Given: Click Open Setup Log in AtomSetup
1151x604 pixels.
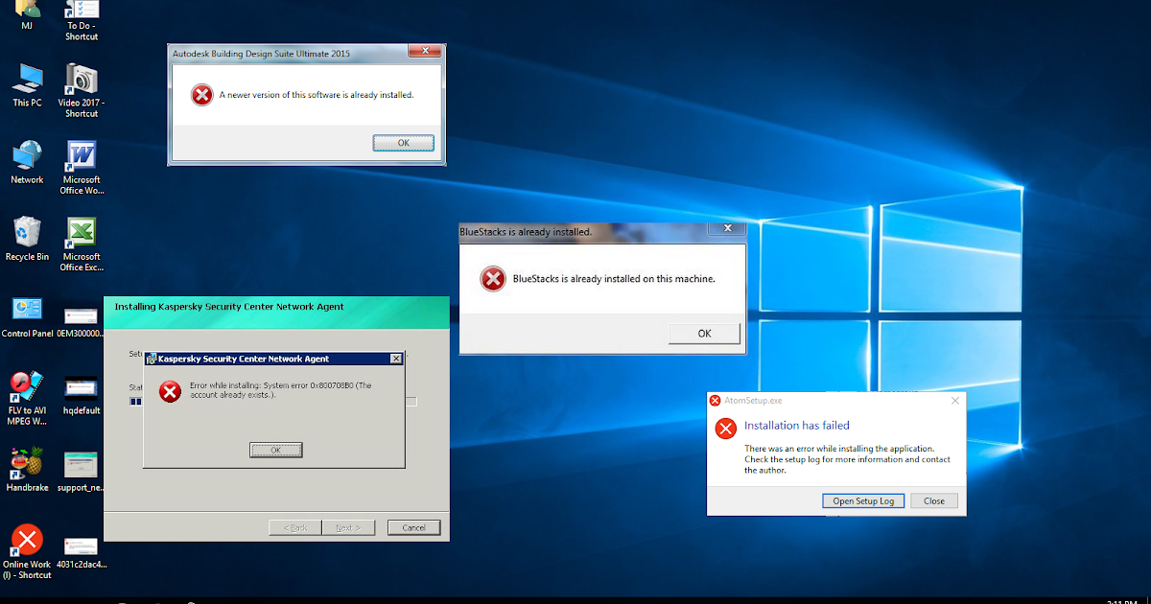Looking at the screenshot, I should (863, 500).
